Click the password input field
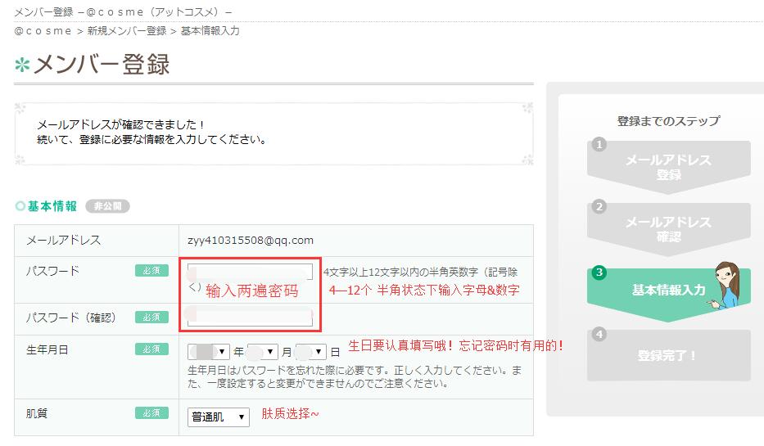 point(250,272)
